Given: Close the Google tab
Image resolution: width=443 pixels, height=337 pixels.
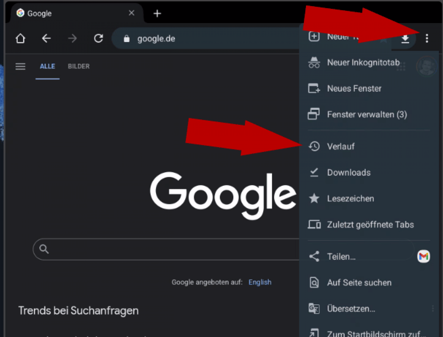Looking at the screenshot, I should [132, 13].
